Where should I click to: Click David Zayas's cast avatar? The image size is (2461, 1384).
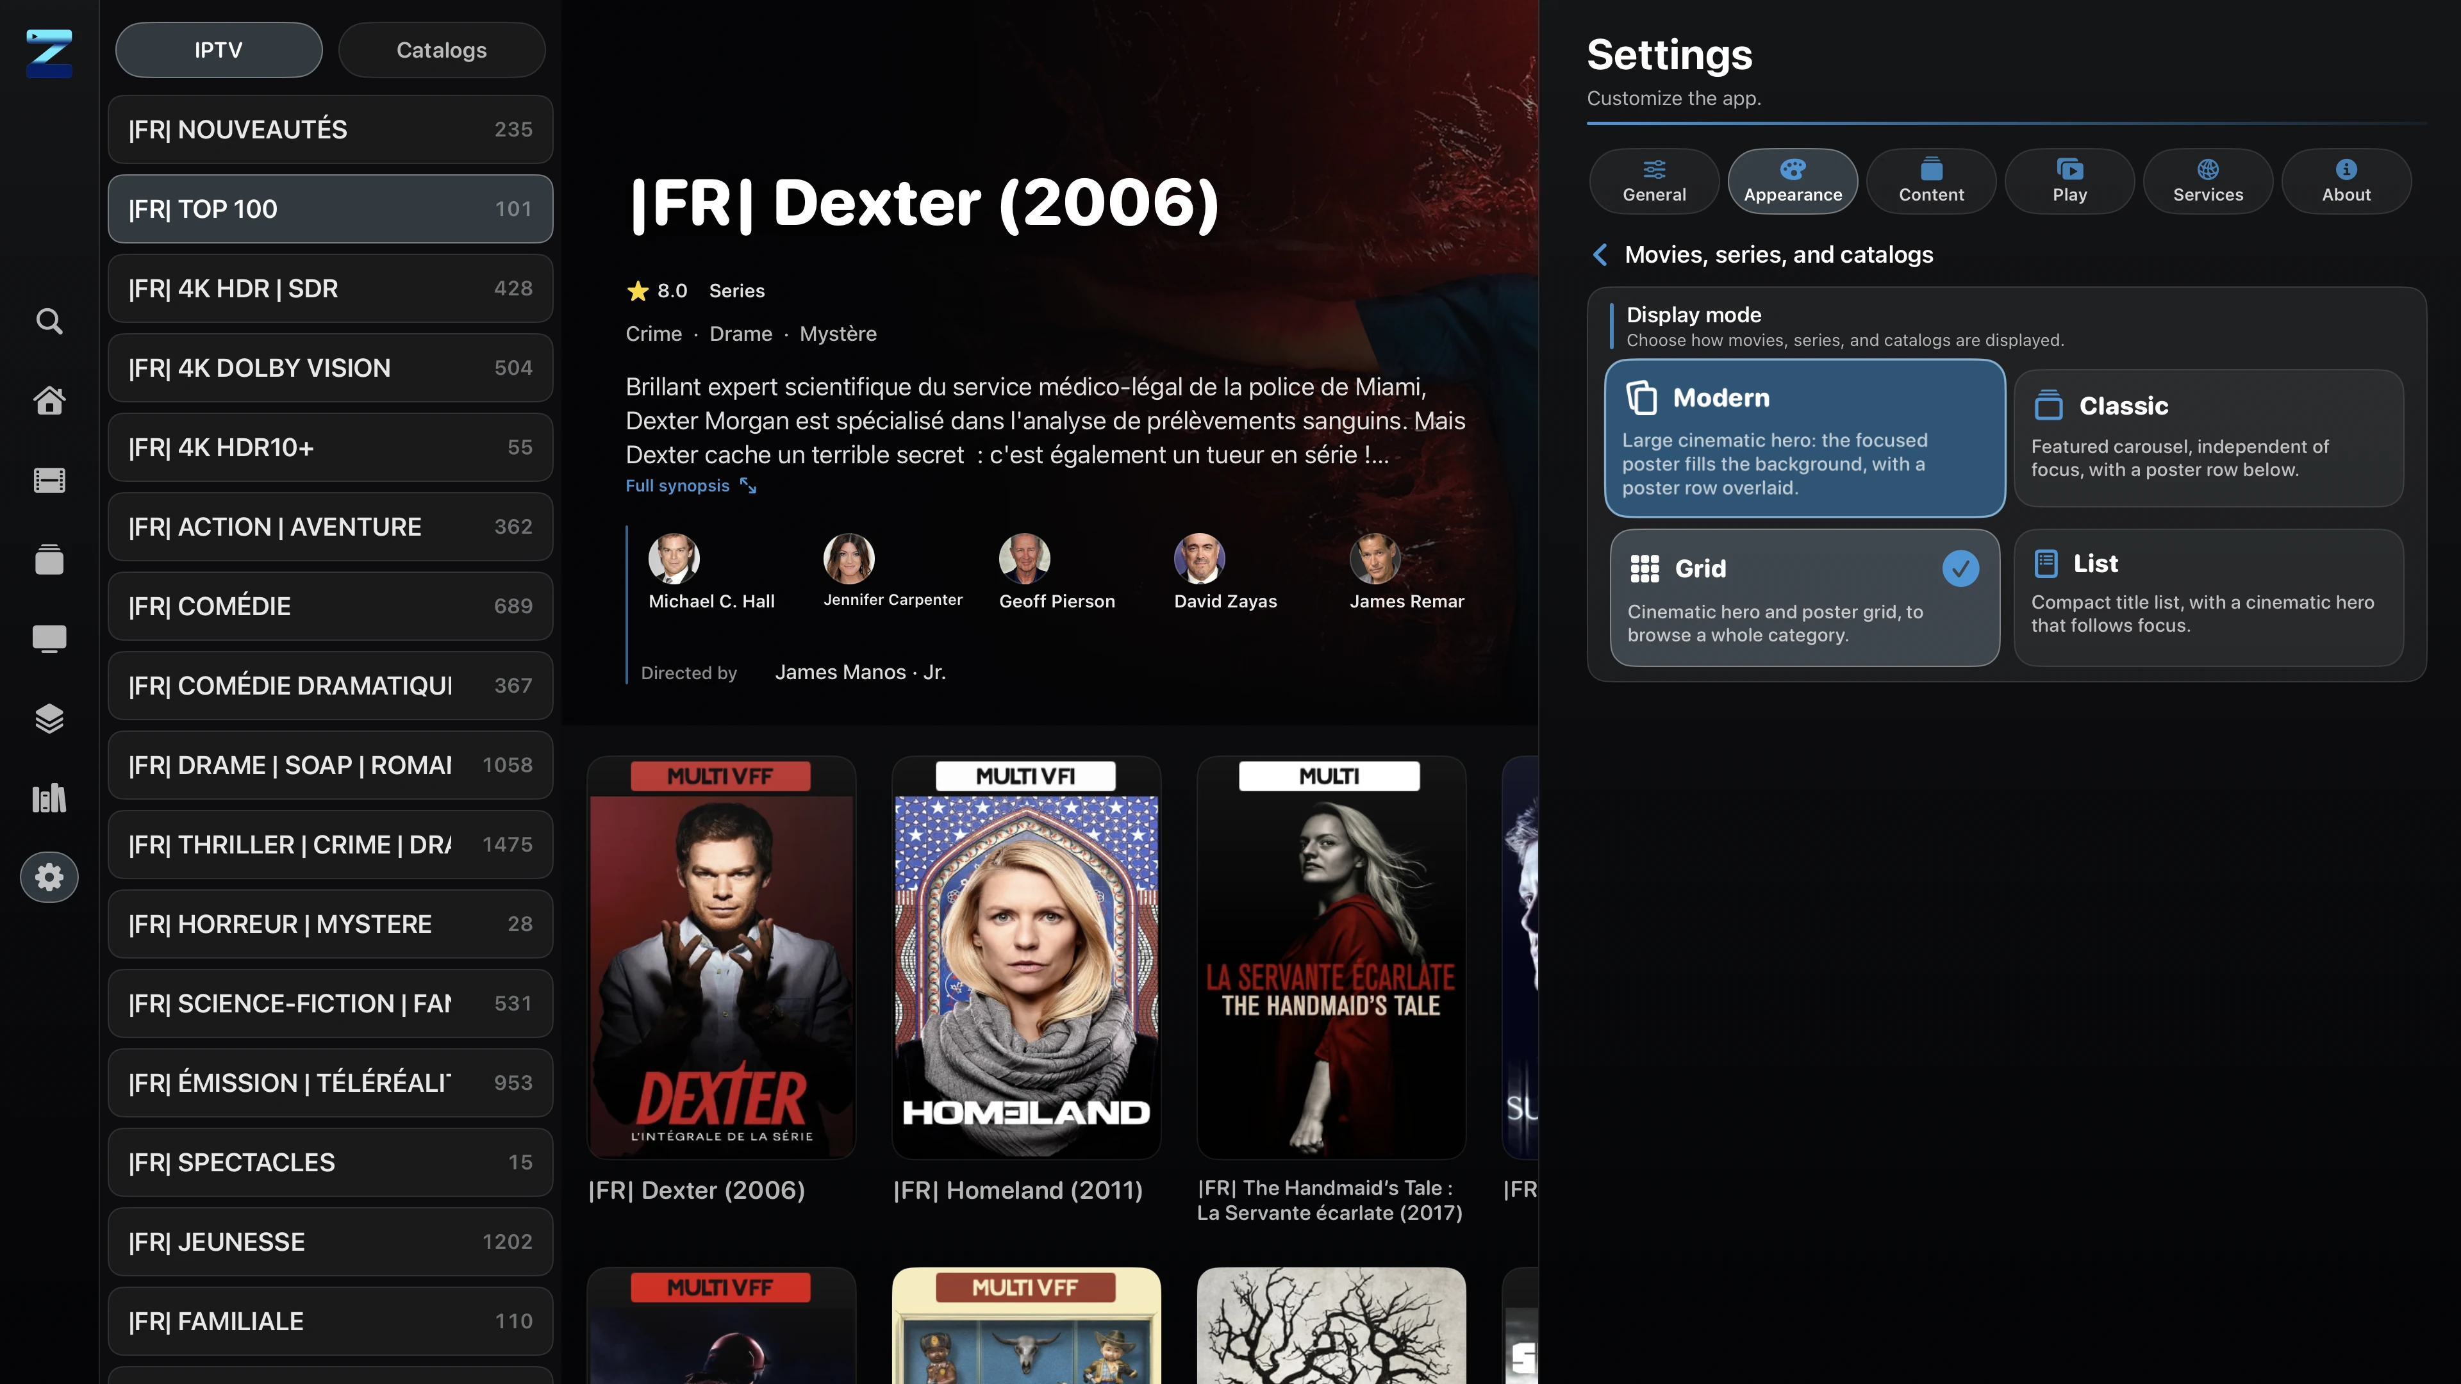tap(1199, 558)
